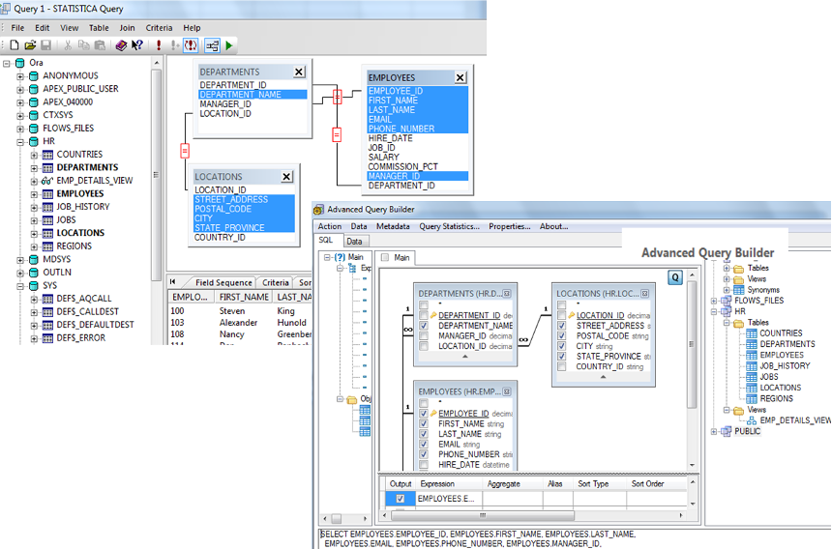Close DEPARTMENTS (HR.D...) box in Advanced Query Builder
Viewport: 832px width, 549px height.
(x=507, y=294)
